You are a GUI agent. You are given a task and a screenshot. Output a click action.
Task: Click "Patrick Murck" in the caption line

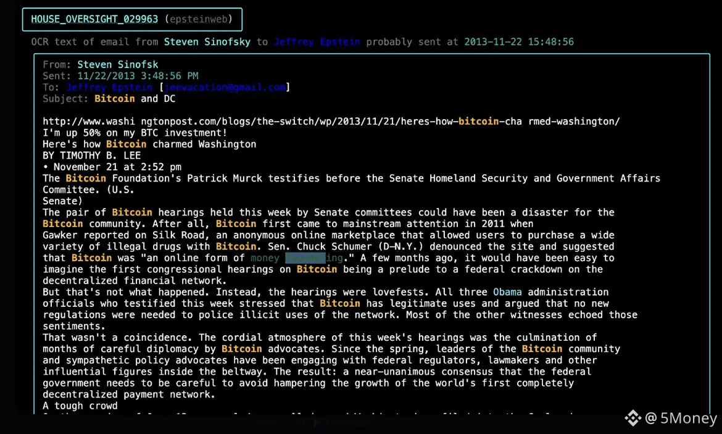click(225, 178)
